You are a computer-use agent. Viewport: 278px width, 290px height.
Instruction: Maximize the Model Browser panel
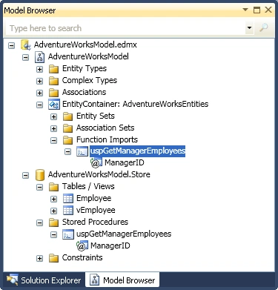pos(257,10)
